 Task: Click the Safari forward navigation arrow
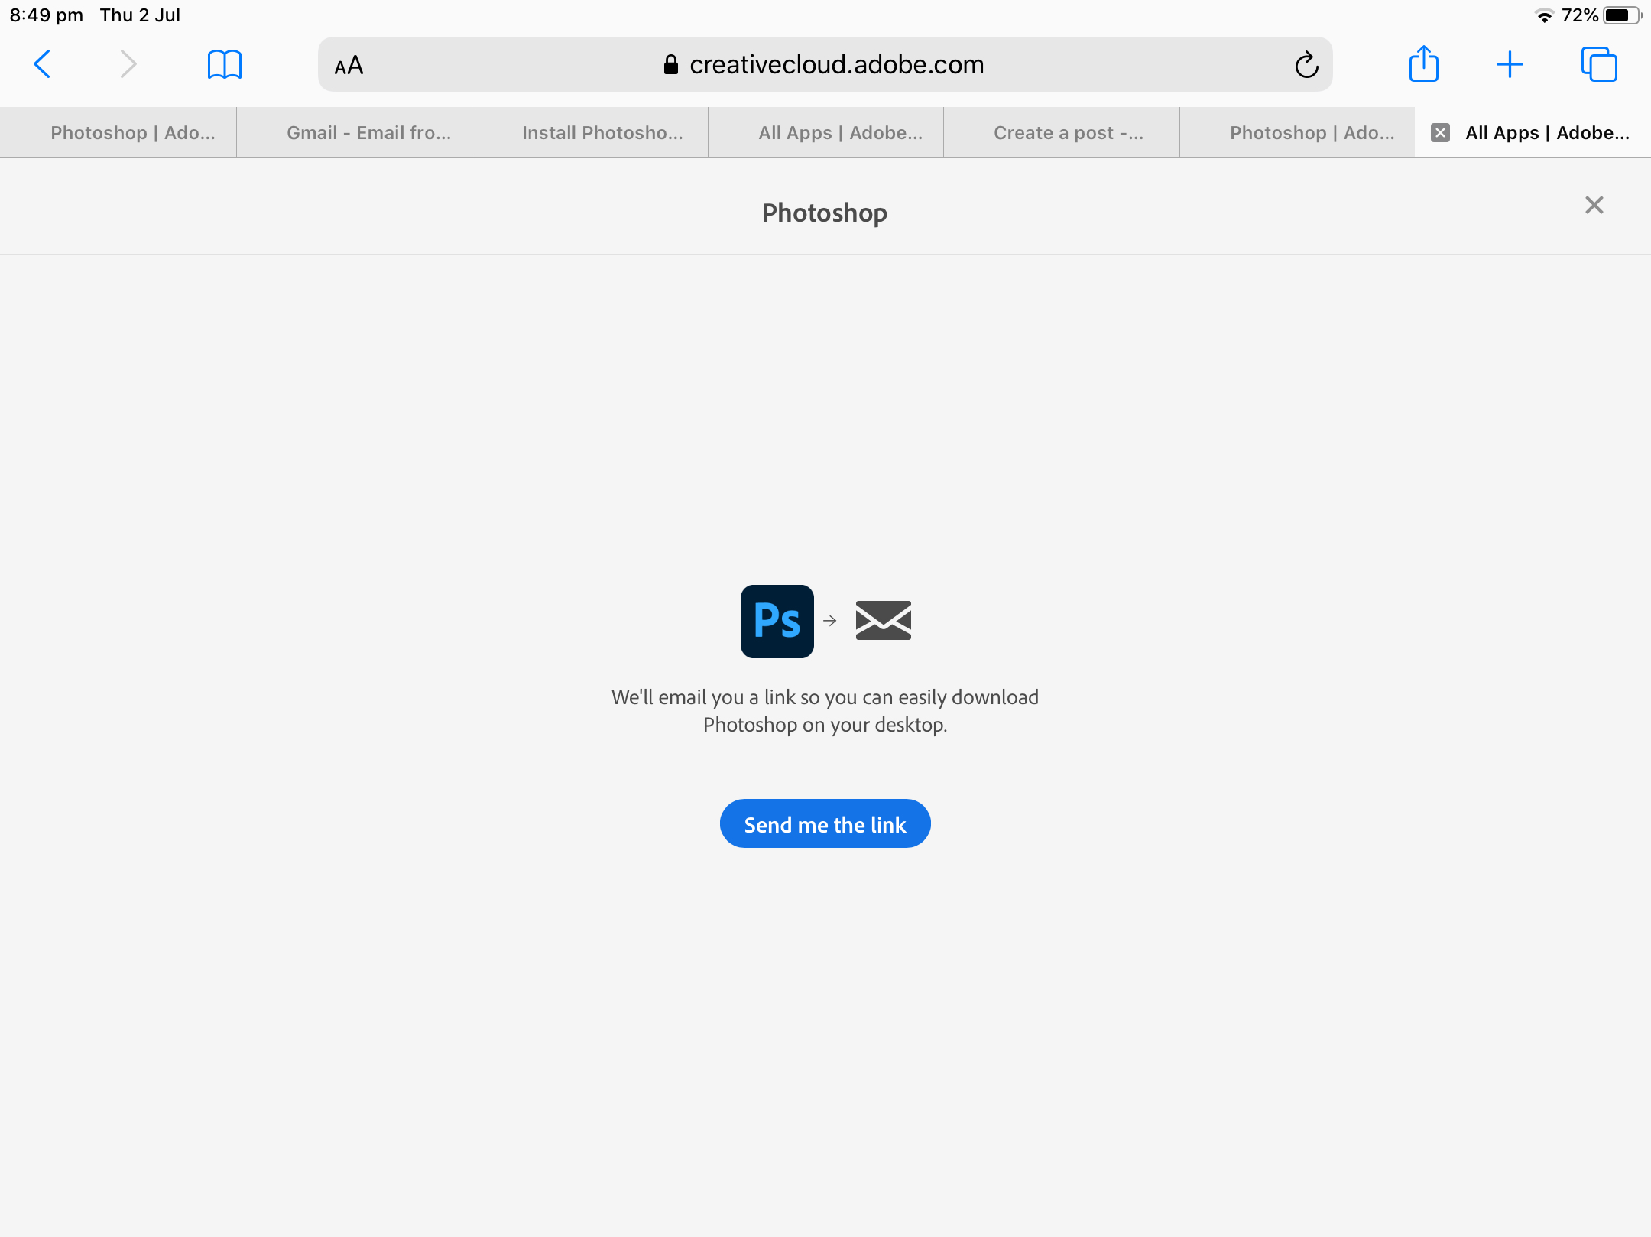(x=125, y=63)
